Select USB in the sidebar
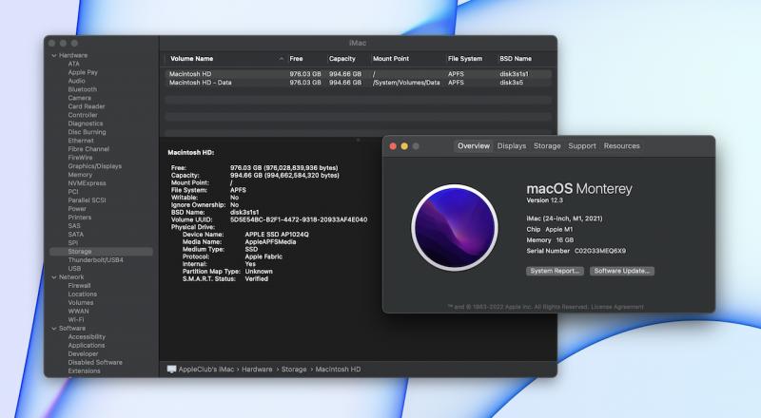The image size is (761, 418). coord(75,269)
